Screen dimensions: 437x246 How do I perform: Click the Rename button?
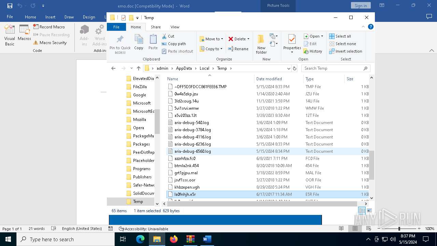[x=238, y=49]
